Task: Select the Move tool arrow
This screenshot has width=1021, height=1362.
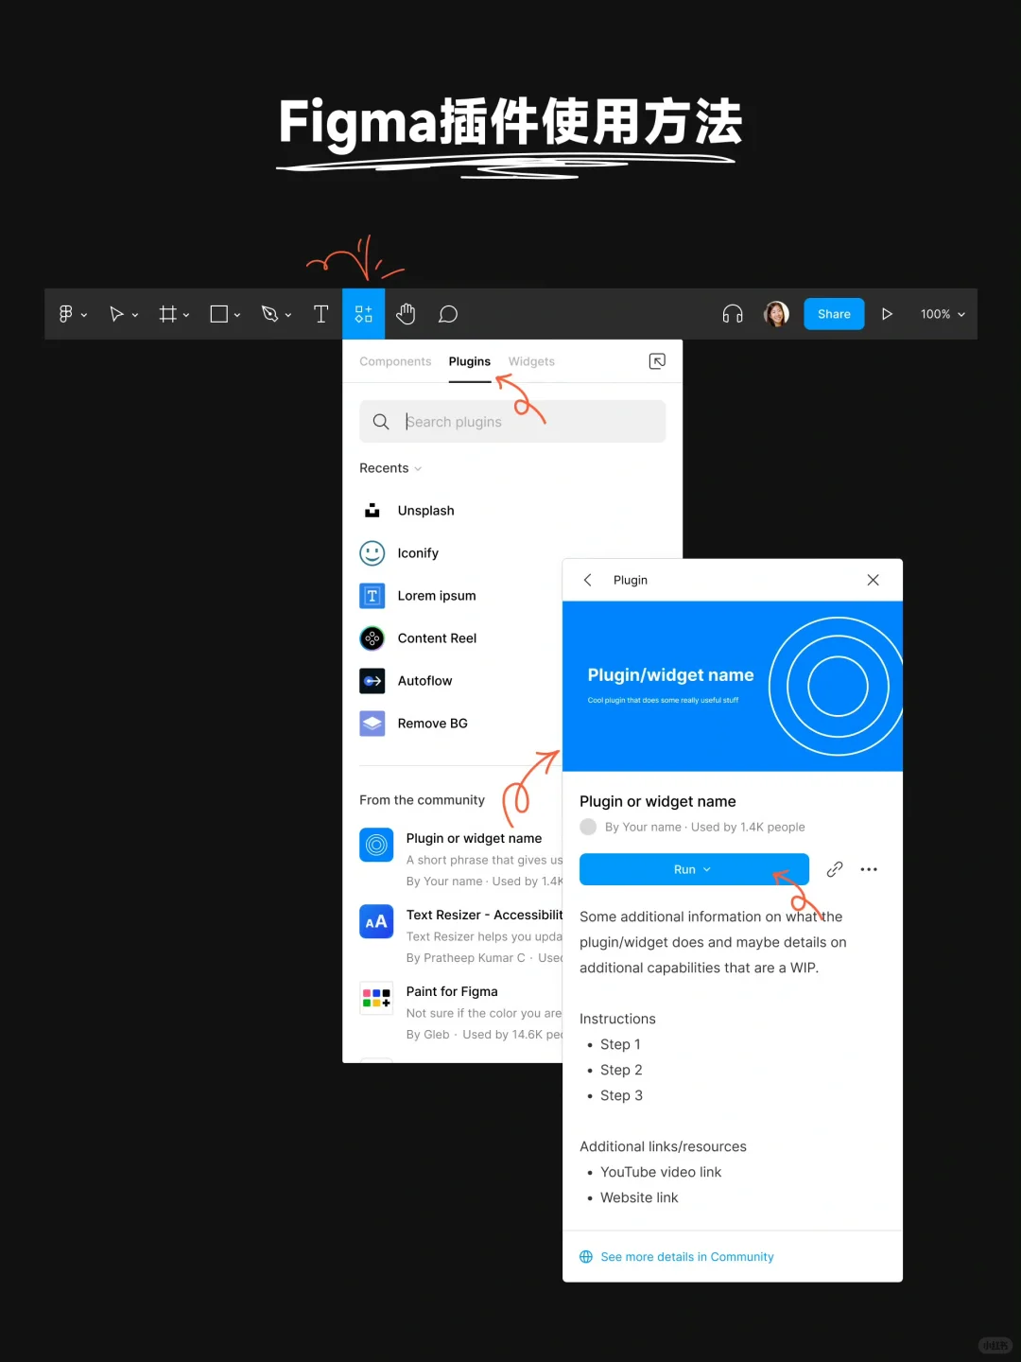Action: tap(116, 314)
